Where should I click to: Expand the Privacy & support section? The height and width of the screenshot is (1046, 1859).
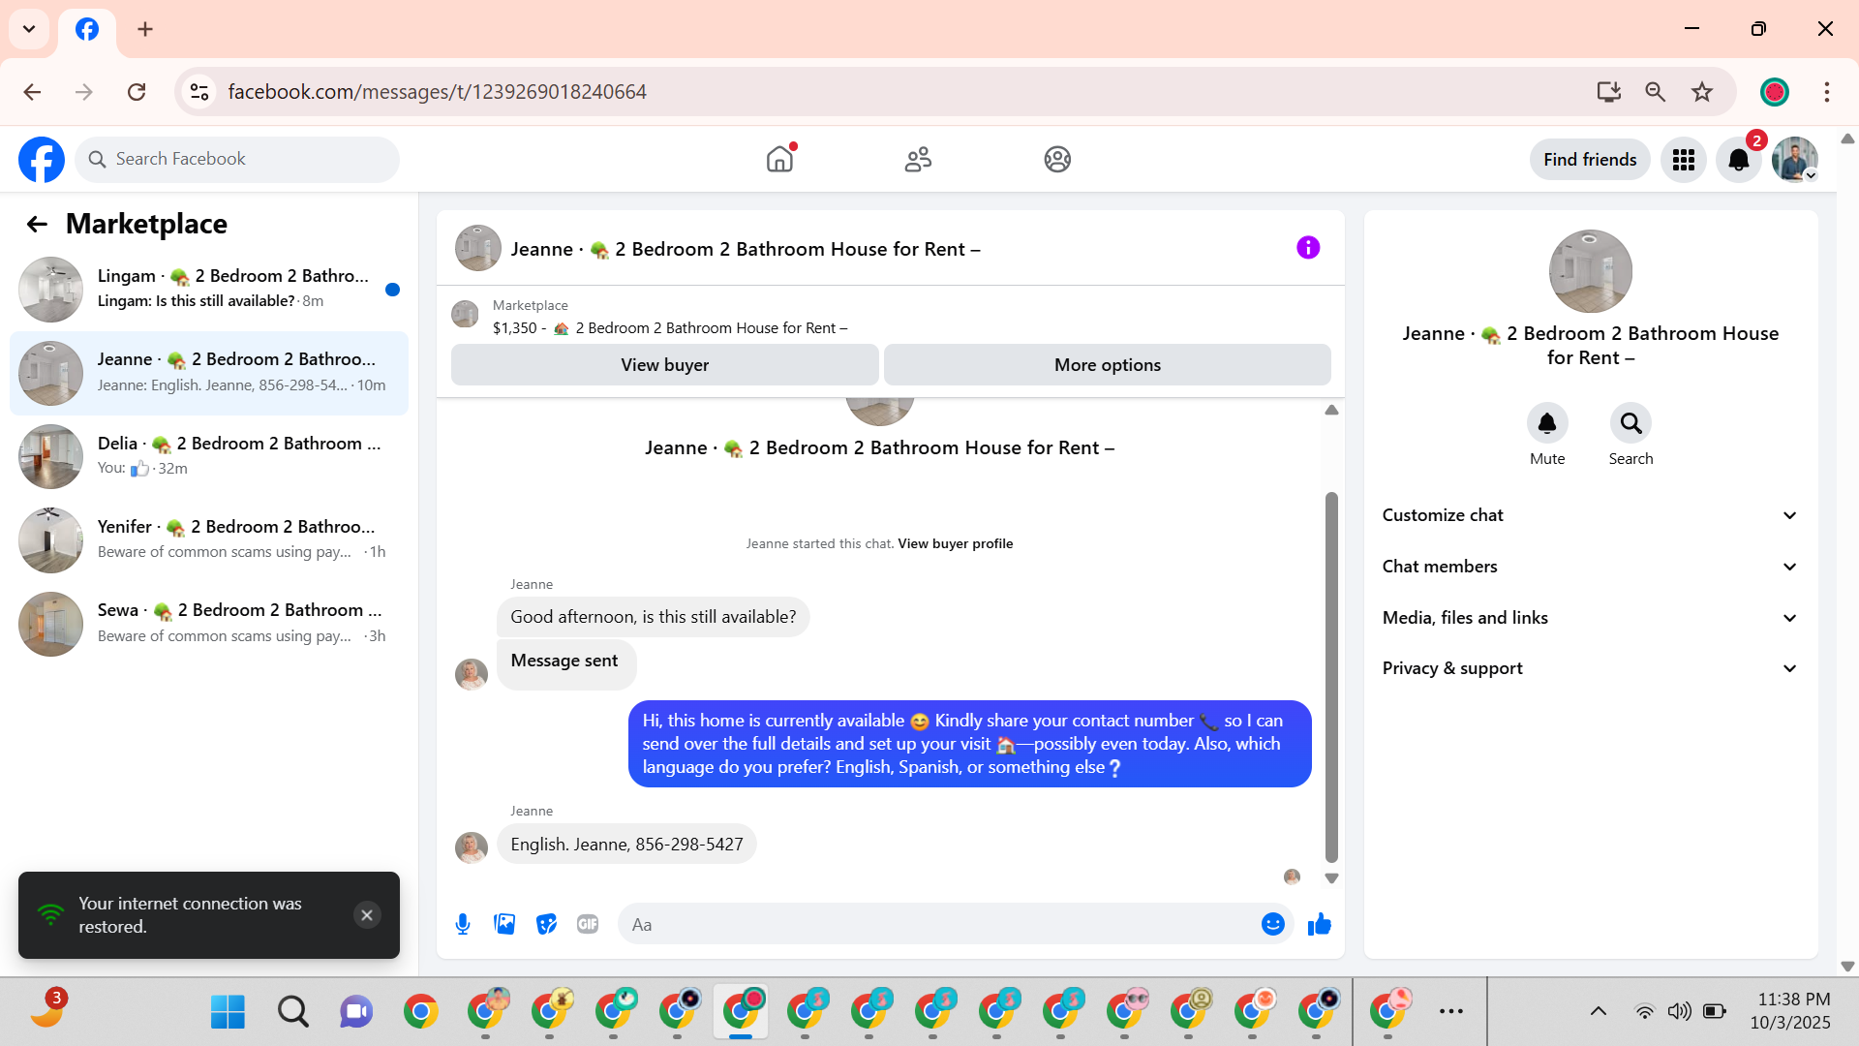1591,668
